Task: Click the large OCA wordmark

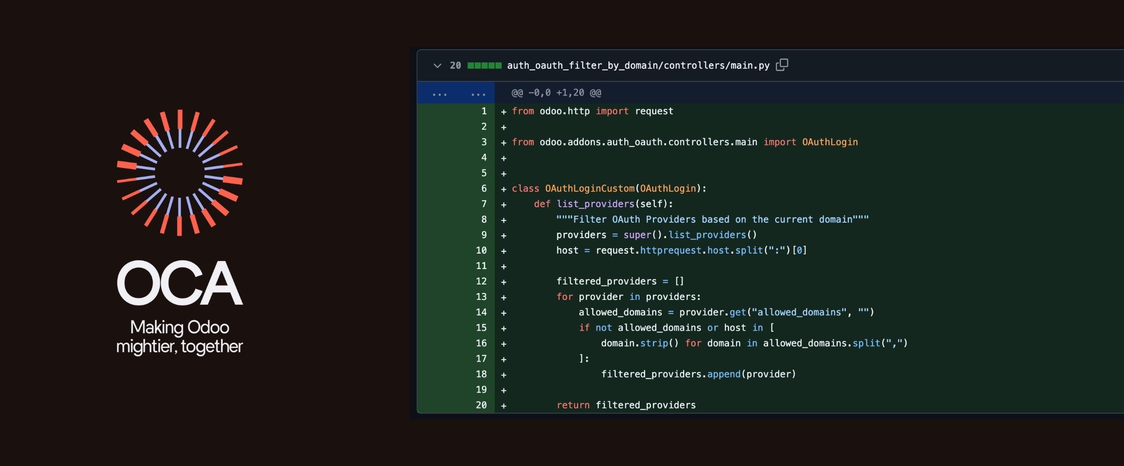Action: [x=180, y=283]
